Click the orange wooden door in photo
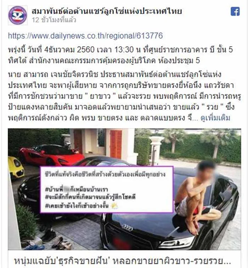 coord(116,144)
